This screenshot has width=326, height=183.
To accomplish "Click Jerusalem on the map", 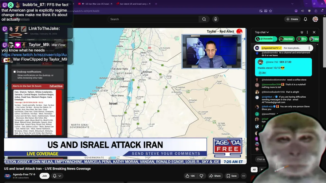I will tap(116, 79).
